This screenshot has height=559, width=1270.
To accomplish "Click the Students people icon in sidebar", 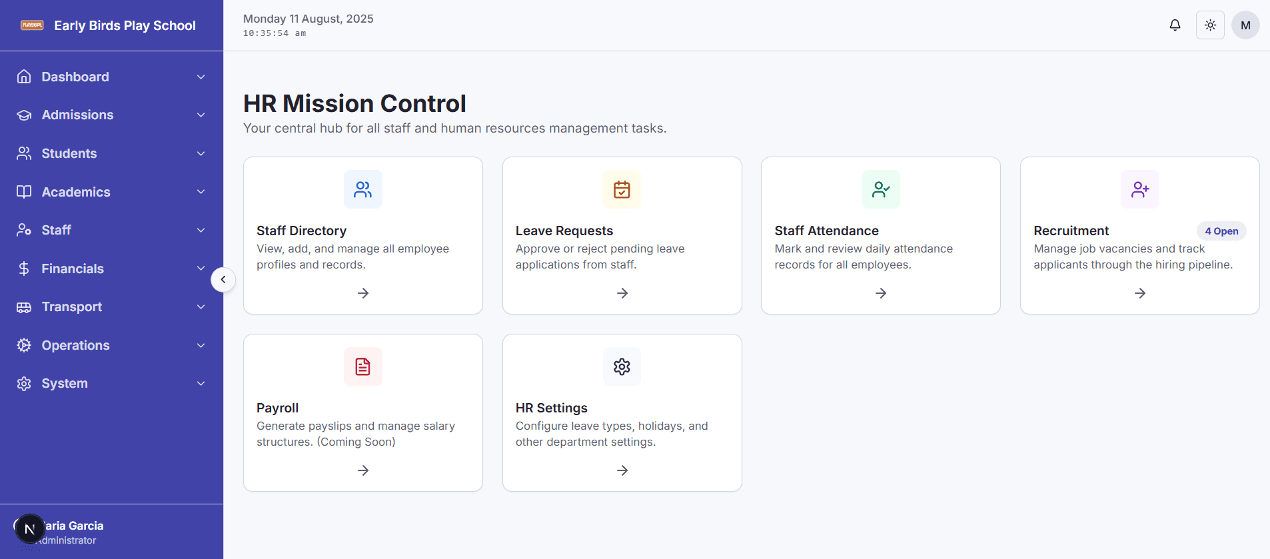I will coord(24,153).
